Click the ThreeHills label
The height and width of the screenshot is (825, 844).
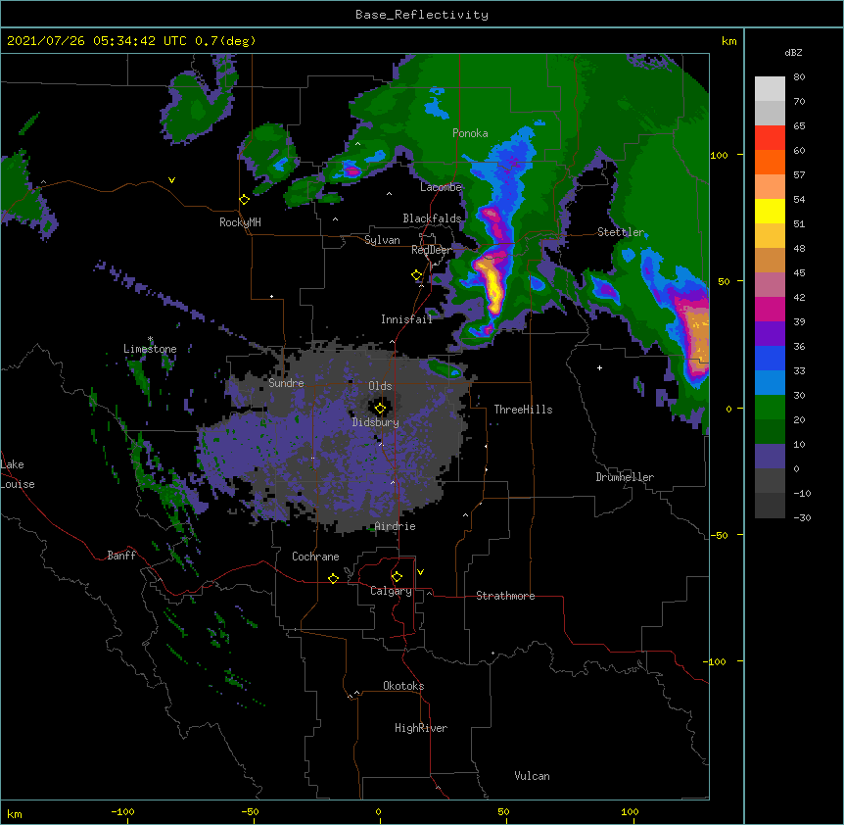(x=523, y=410)
